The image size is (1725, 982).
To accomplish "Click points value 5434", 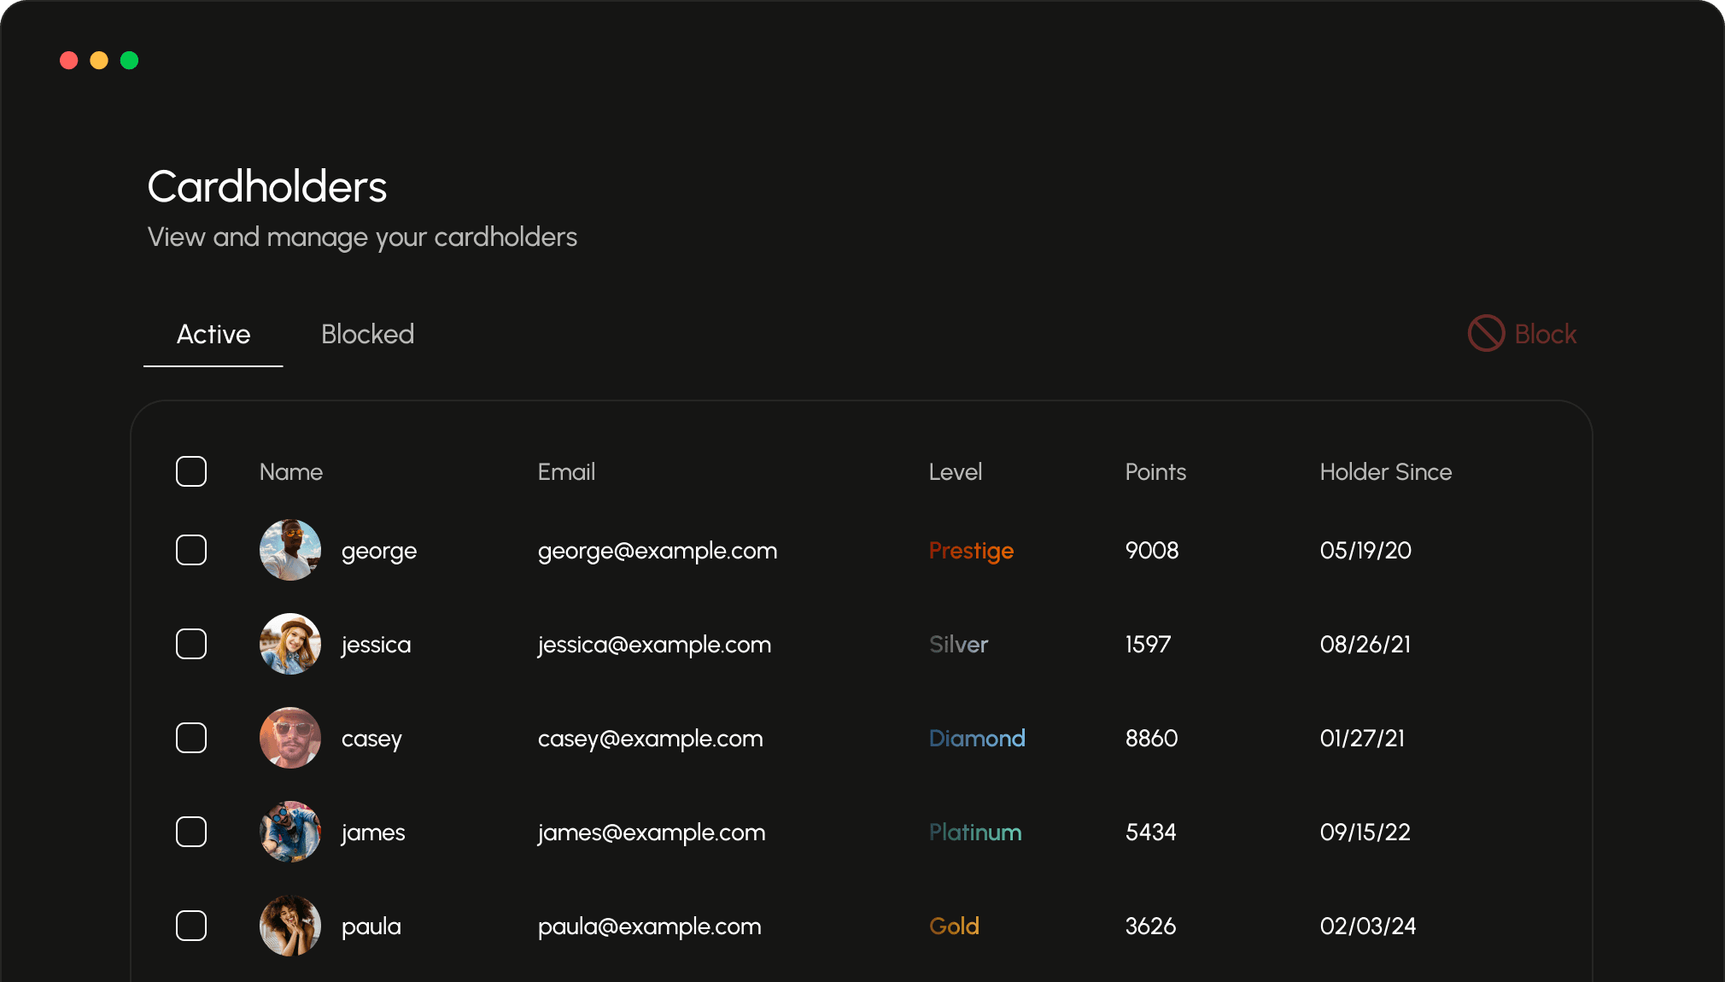I will 1150,832.
